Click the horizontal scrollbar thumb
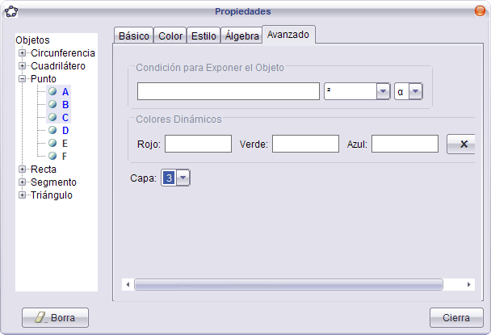Image resolution: width=491 pixels, height=335 pixels. [x=288, y=284]
